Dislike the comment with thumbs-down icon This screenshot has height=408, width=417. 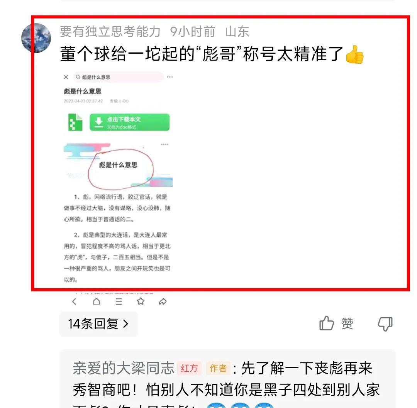pyautogui.click(x=385, y=324)
